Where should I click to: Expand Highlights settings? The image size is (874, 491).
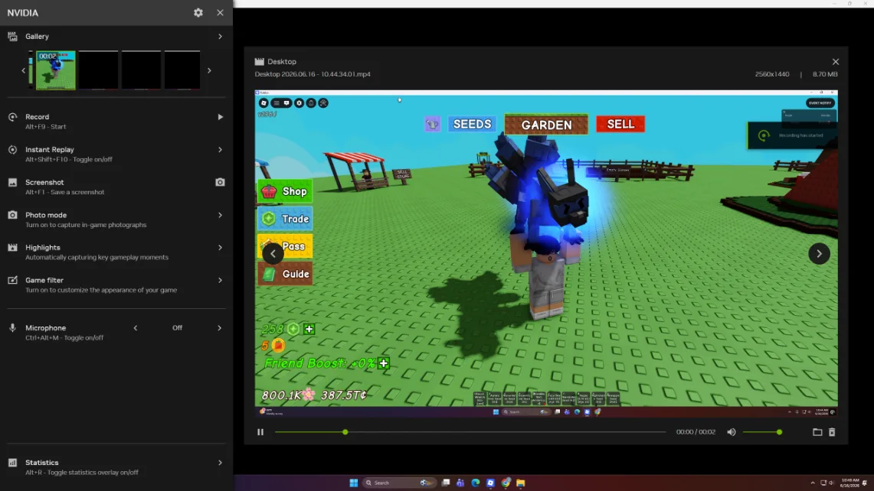[x=220, y=247]
